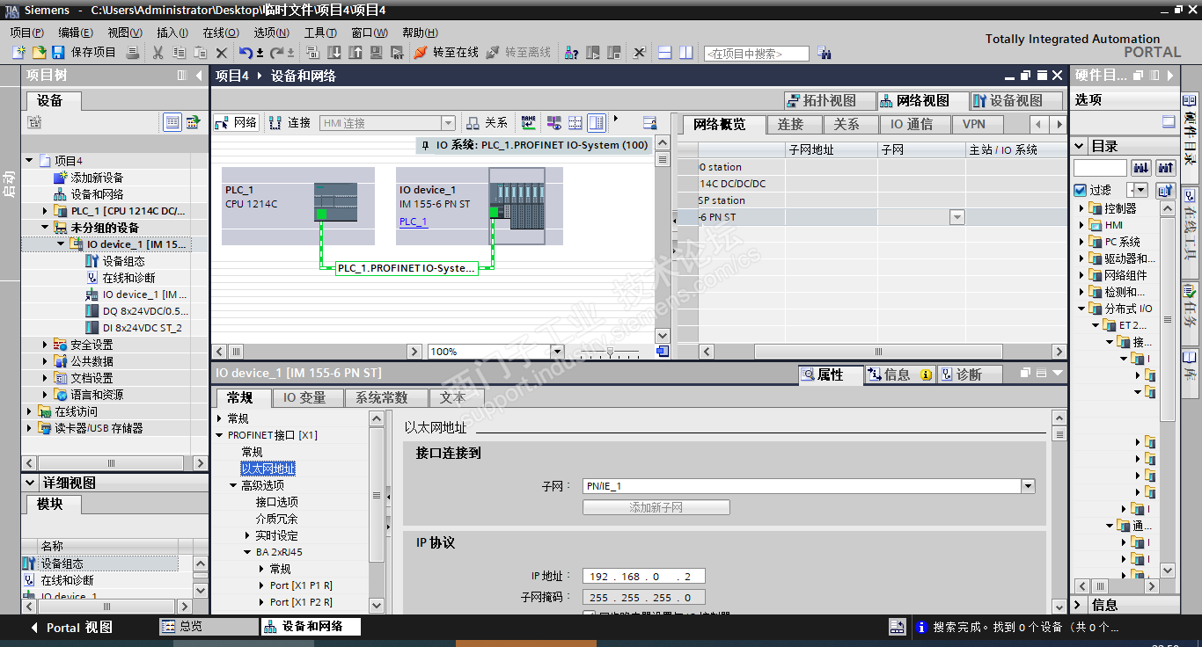Select the 连接 connections mode button

tap(290, 123)
